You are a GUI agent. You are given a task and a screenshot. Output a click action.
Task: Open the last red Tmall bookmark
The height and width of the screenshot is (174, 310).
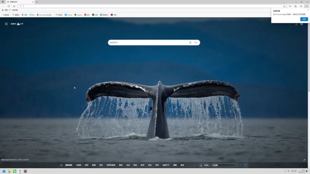(x=114, y=15)
